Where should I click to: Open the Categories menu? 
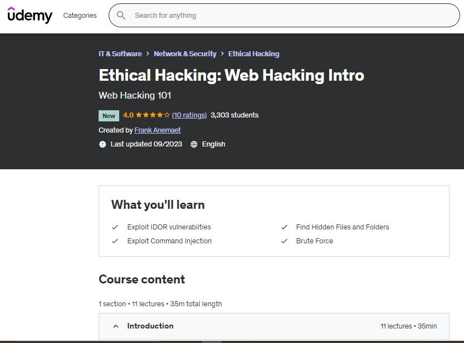pyautogui.click(x=80, y=16)
